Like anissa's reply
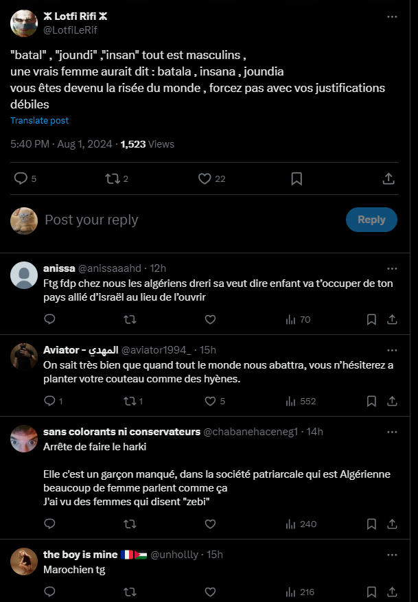Screen dimensions: 418x602 [x=211, y=319]
